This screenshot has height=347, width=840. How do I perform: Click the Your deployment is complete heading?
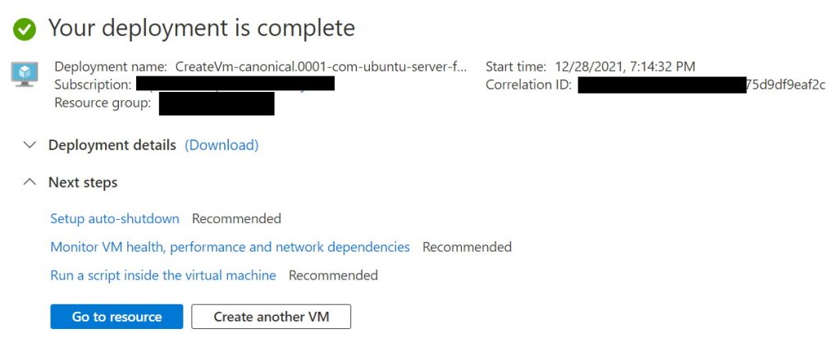tap(202, 28)
